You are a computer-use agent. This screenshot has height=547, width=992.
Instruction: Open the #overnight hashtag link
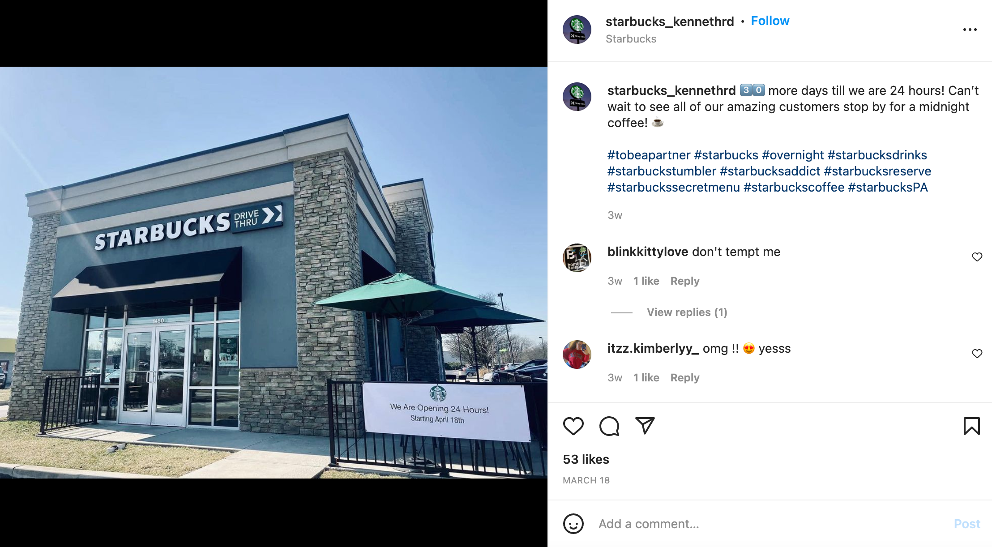(x=792, y=155)
